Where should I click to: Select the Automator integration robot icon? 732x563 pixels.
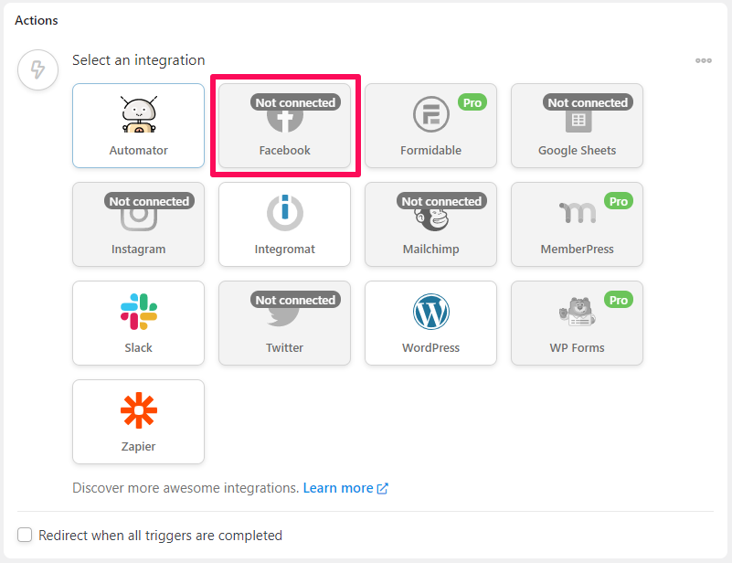click(139, 114)
